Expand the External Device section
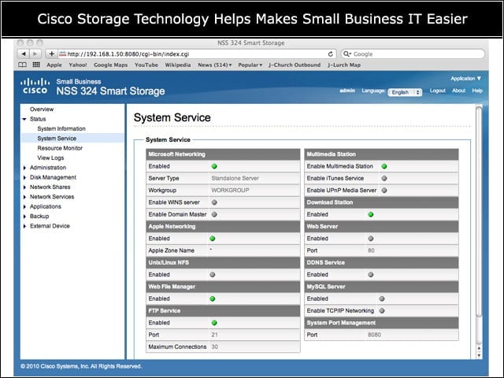The image size is (504, 378). [x=24, y=226]
